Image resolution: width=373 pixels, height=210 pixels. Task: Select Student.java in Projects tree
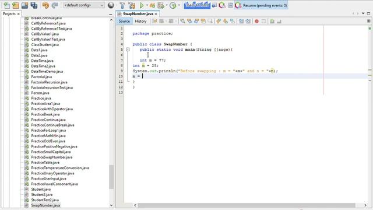[41, 189]
